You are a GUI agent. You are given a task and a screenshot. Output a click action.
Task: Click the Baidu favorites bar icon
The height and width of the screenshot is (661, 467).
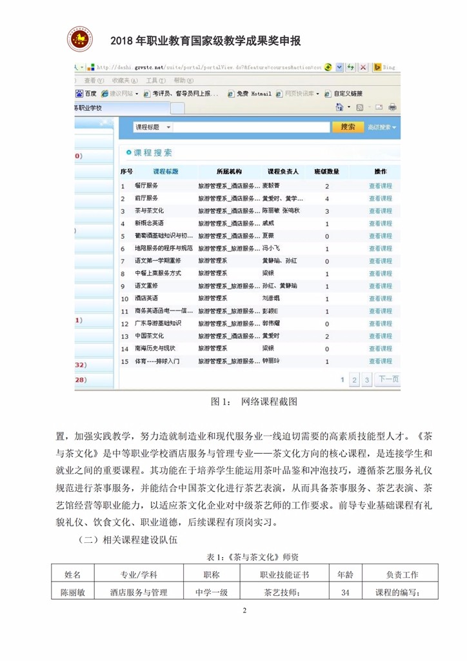(x=79, y=93)
